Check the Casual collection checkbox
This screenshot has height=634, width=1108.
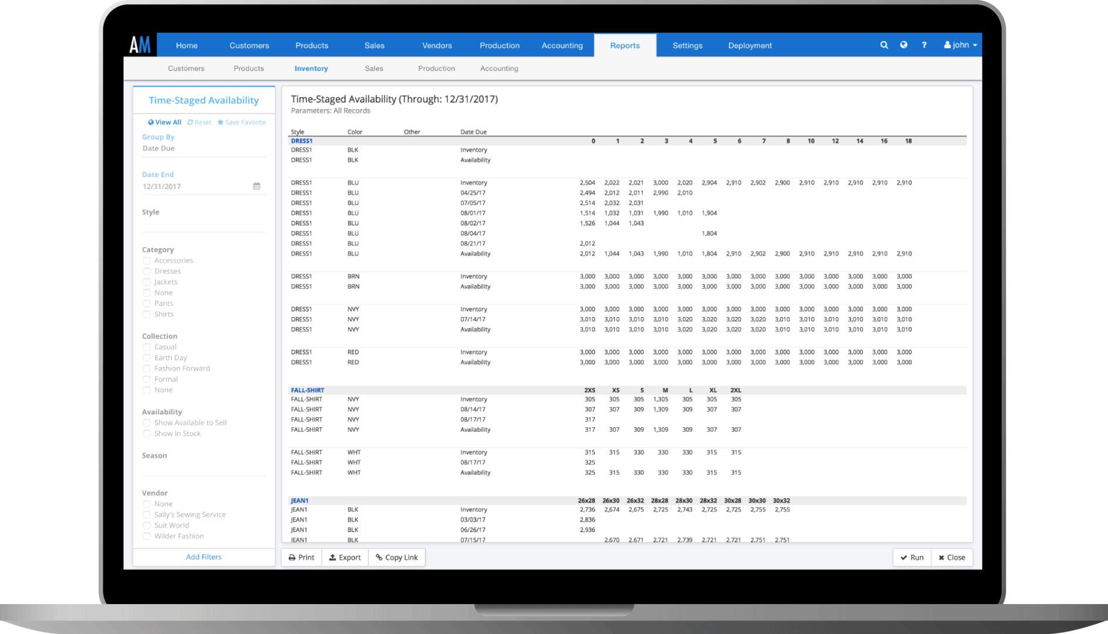[x=147, y=347]
